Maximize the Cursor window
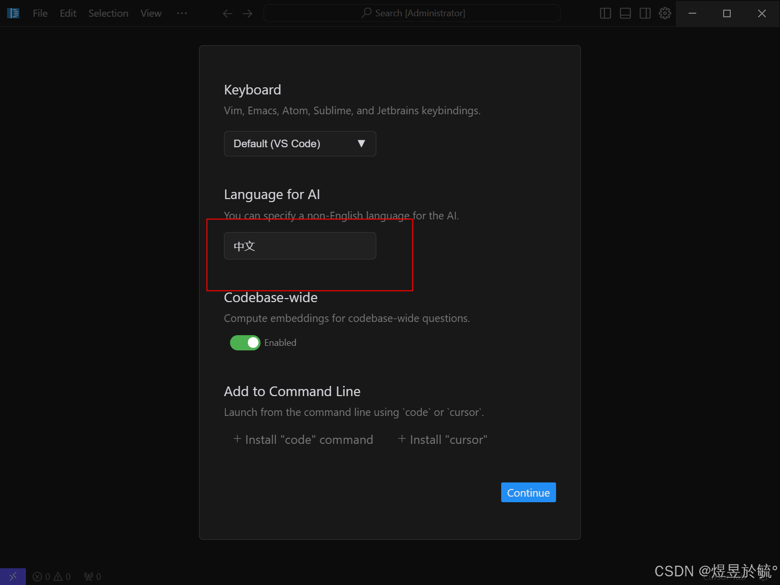The image size is (780, 585). (x=727, y=13)
